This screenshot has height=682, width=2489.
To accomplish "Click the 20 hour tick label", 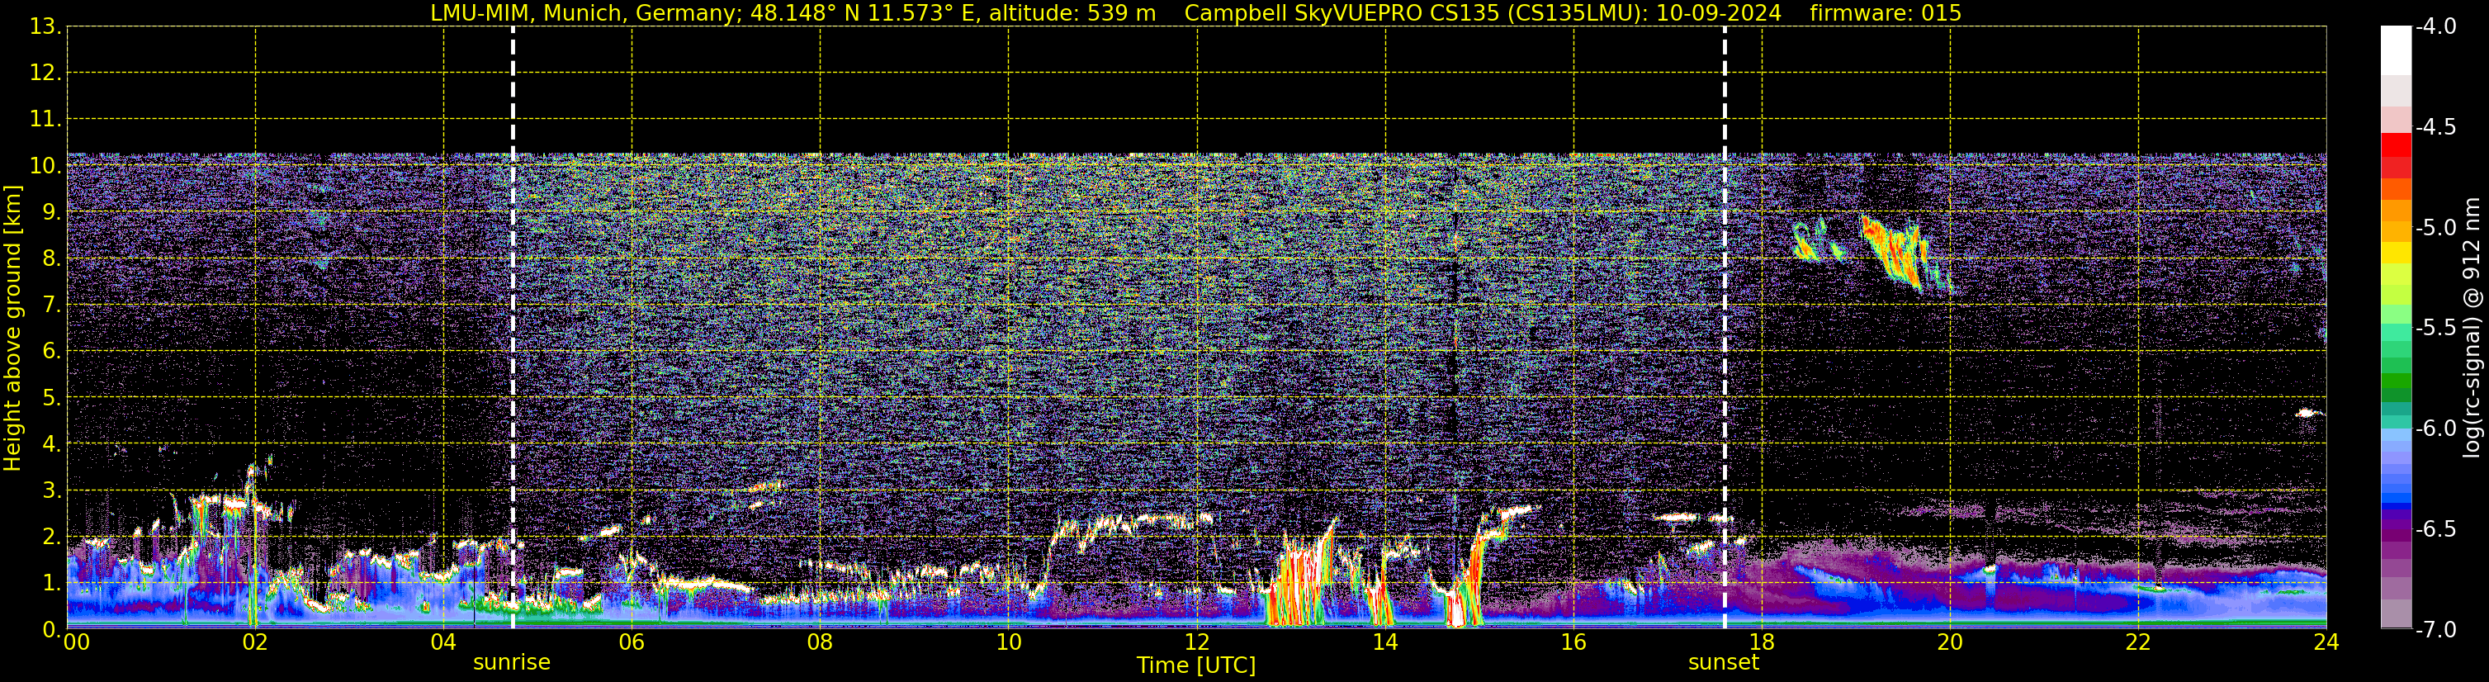I will 1951,642.
